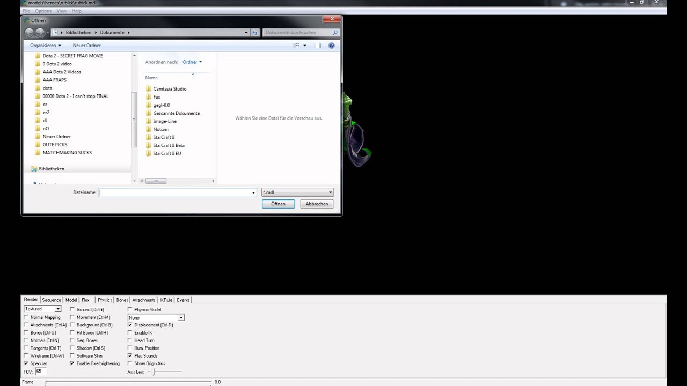Viewport: 687px width, 386px height.
Task: Click the GUTE PICKS folder icon
Action: pyautogui.click(x=38, y=145)
